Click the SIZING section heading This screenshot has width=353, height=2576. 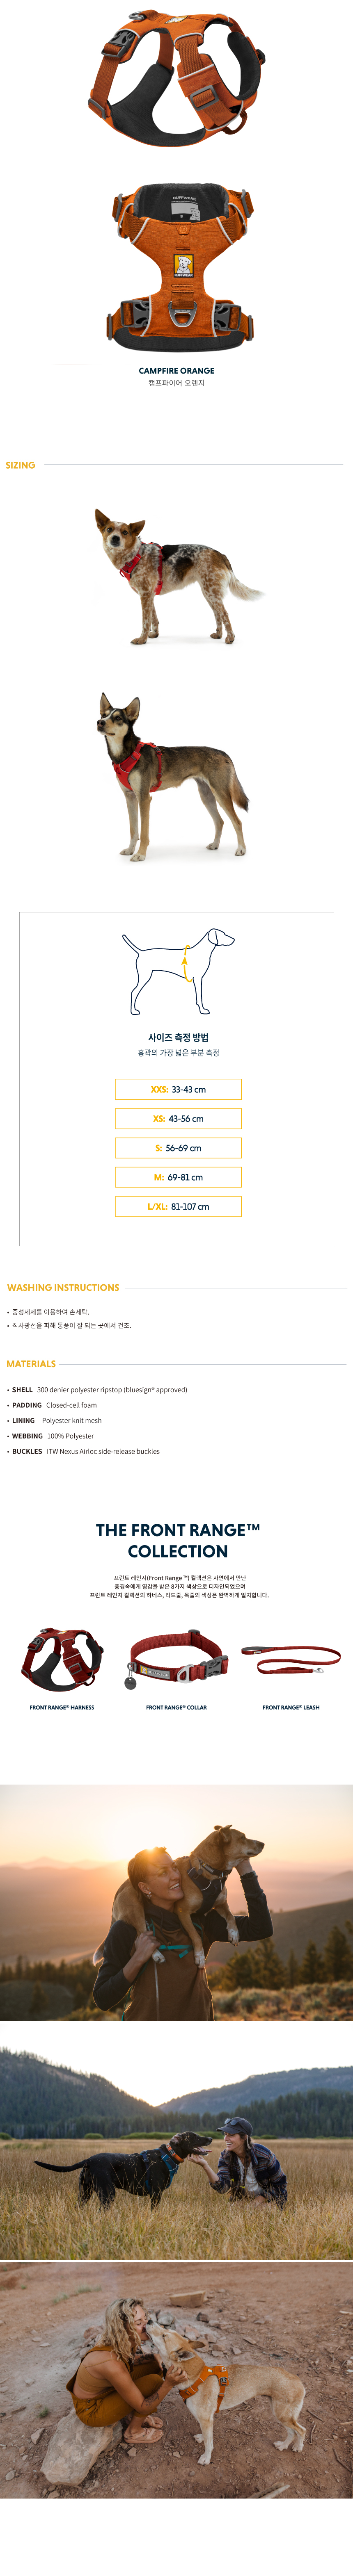click(x=20, y=465)
